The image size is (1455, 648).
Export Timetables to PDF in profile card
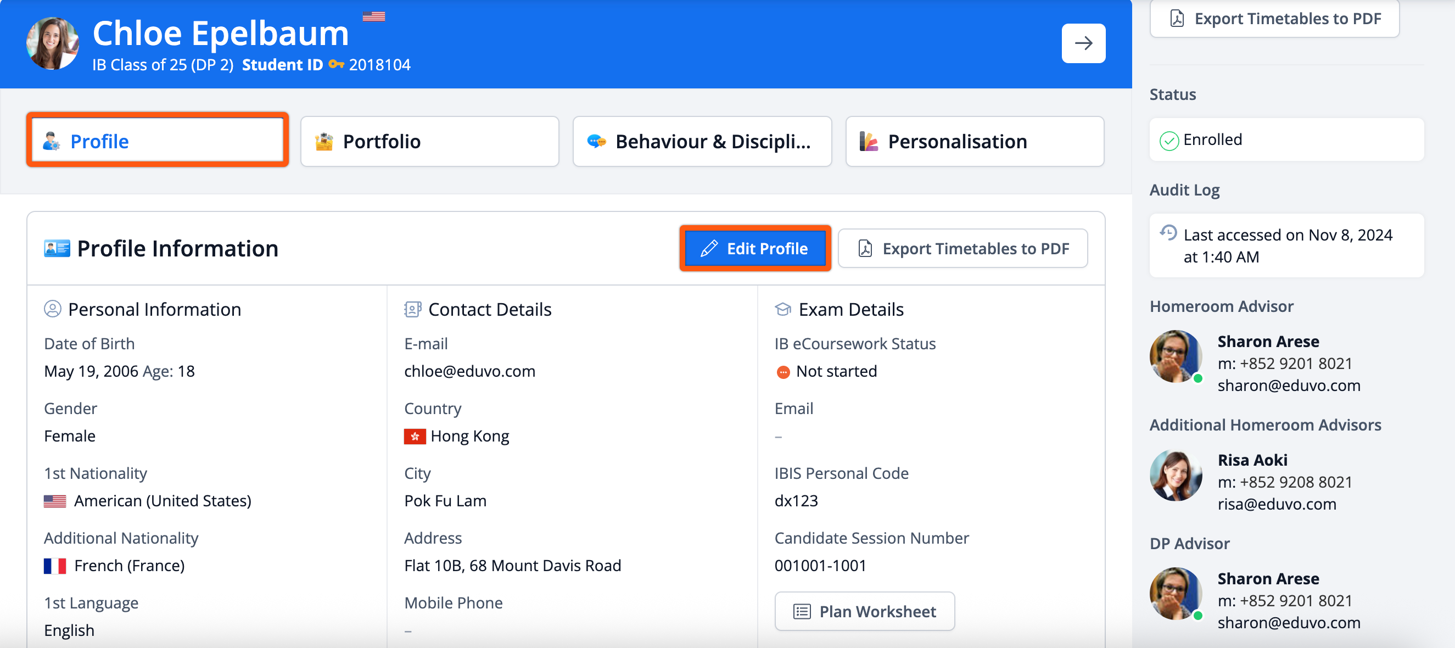click(x=962, y=248)
